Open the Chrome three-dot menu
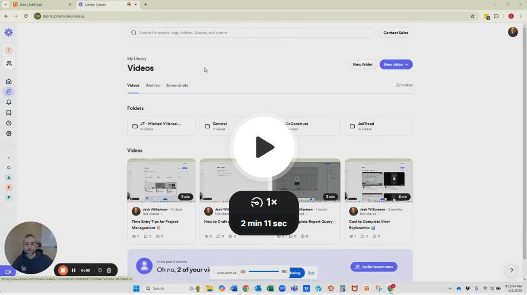The width and height of the screenshot is (527, 295). [521, 16]
